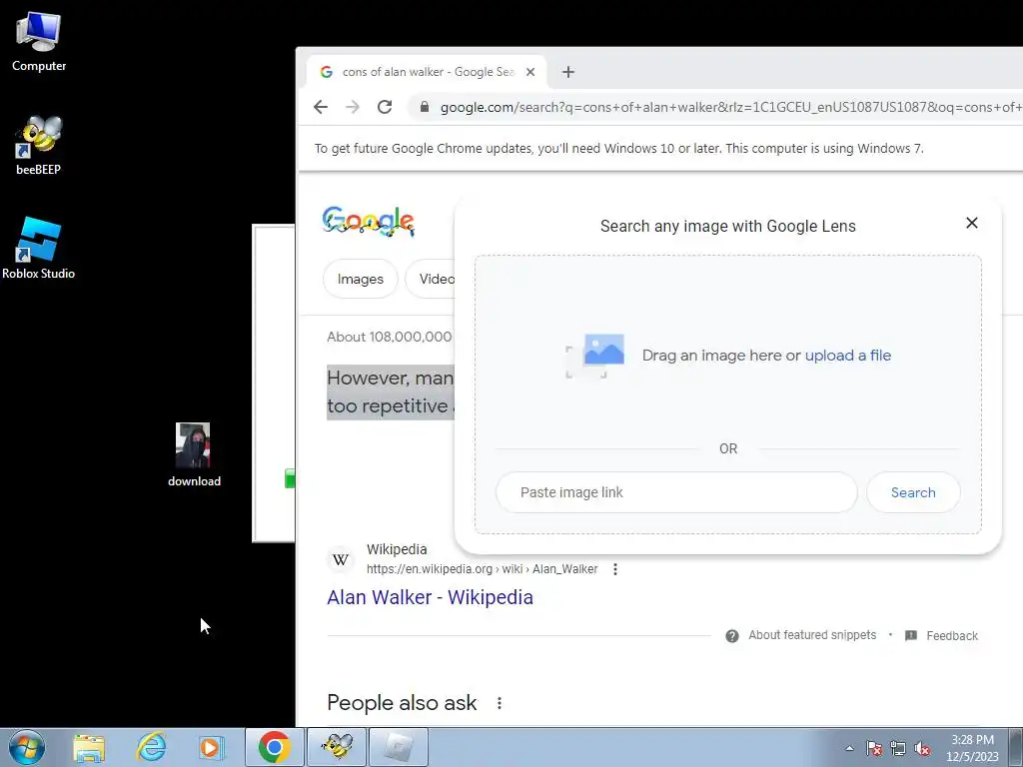Open Windows Media Player from taskbar
Image resolution: width=1023 pixels, height=767 pixels.
[210, 747]
